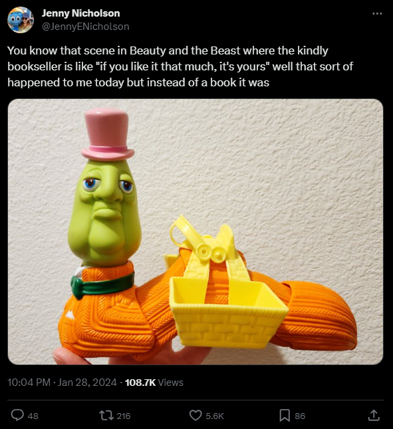
Task: Open the @JennyENicholson handle link
Action: tap(85, 27)
